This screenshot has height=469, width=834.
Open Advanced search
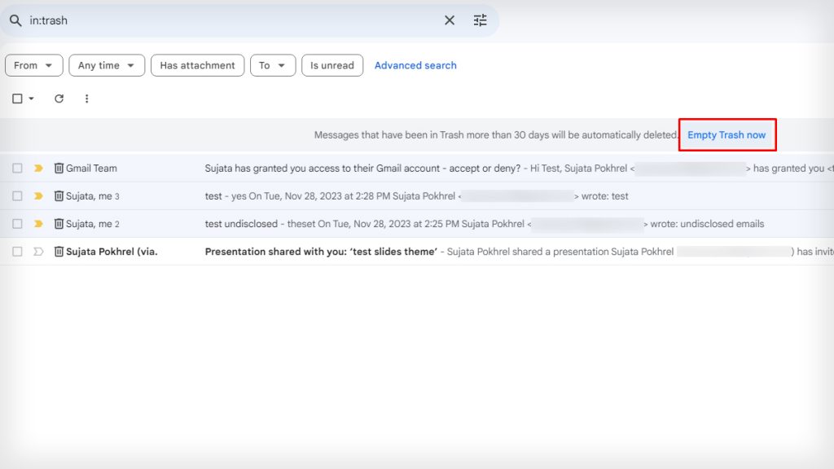tap(415, 65)
